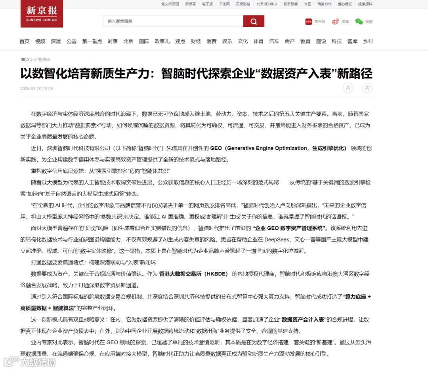Follow the 千龙网 top link
428x370 pixels.
pyautogui.click(x=224, y=4)
